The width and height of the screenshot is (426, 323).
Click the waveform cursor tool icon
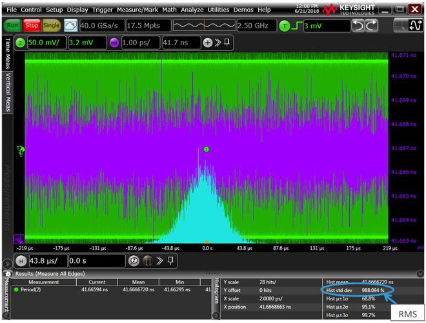(415, 26)
